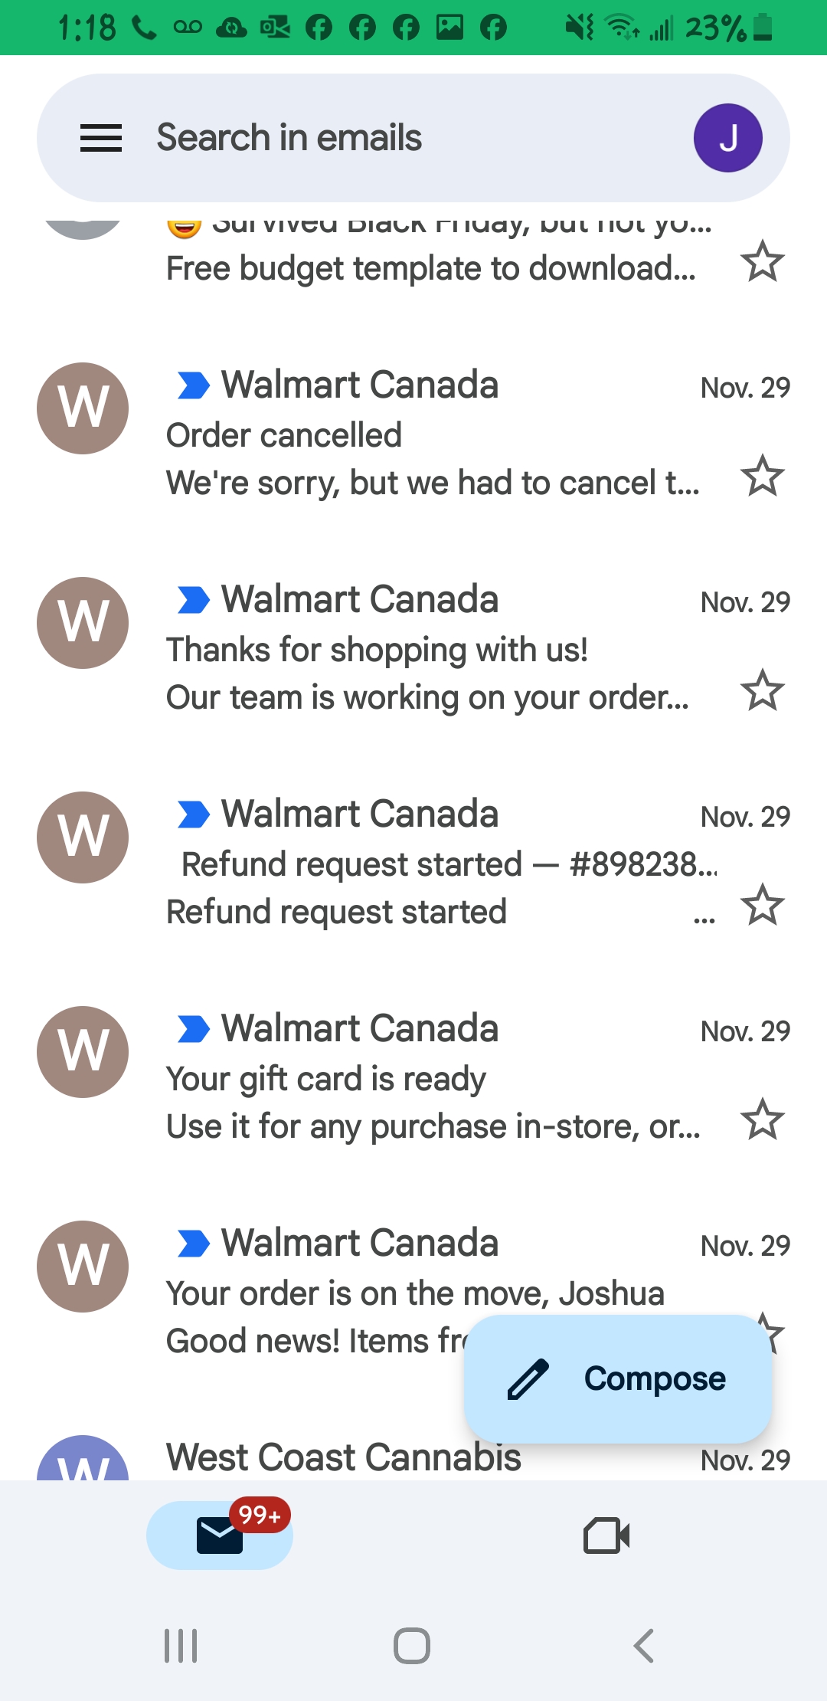Select the Thanks for shopping sender avatar
Image resolution: width=827 pixels, height=1701 pixels.
[x=83, y=623]
